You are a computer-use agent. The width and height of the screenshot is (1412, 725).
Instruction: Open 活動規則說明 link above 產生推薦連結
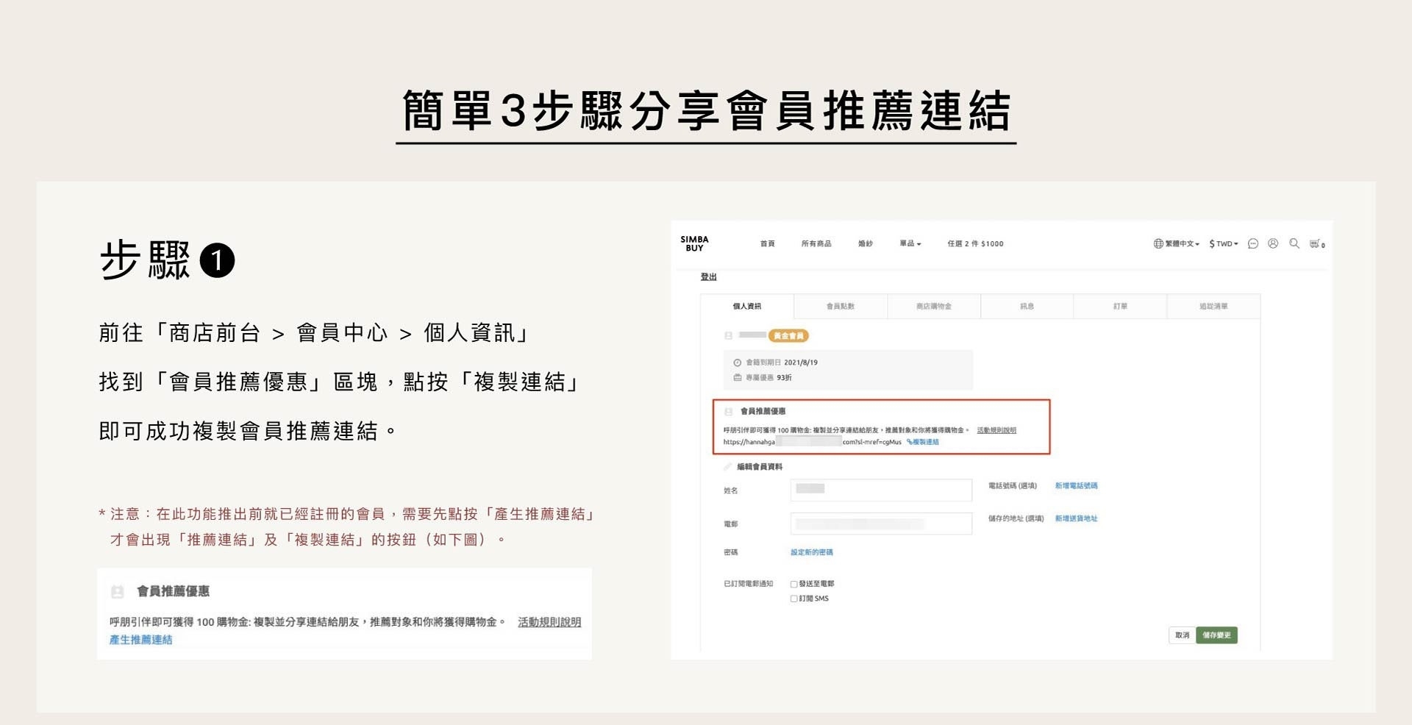[x=549, y=622]
